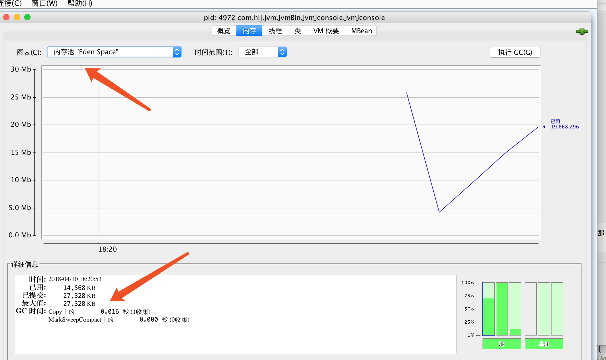Click the green connection status icon

click(x=582, y=32)
